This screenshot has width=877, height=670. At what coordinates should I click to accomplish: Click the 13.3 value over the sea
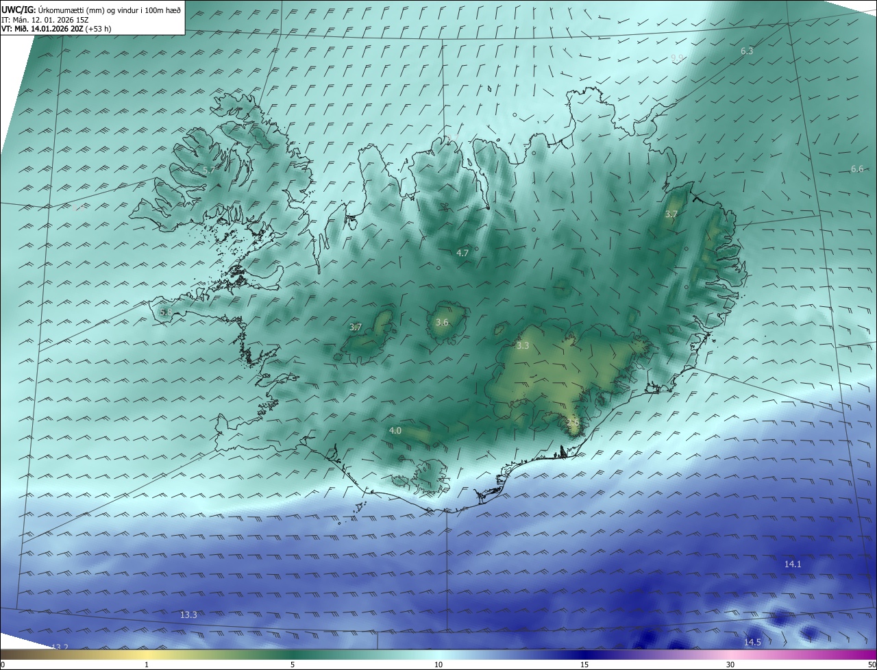point(188,615)
